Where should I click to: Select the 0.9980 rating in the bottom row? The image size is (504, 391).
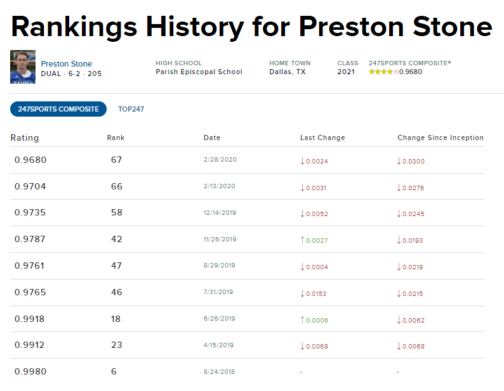coord(30,371)
